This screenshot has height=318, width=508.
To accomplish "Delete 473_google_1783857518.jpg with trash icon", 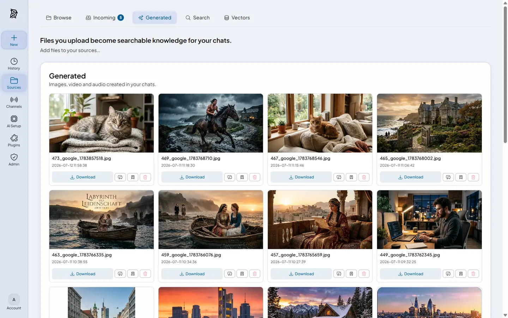I will tap(145, 177).
